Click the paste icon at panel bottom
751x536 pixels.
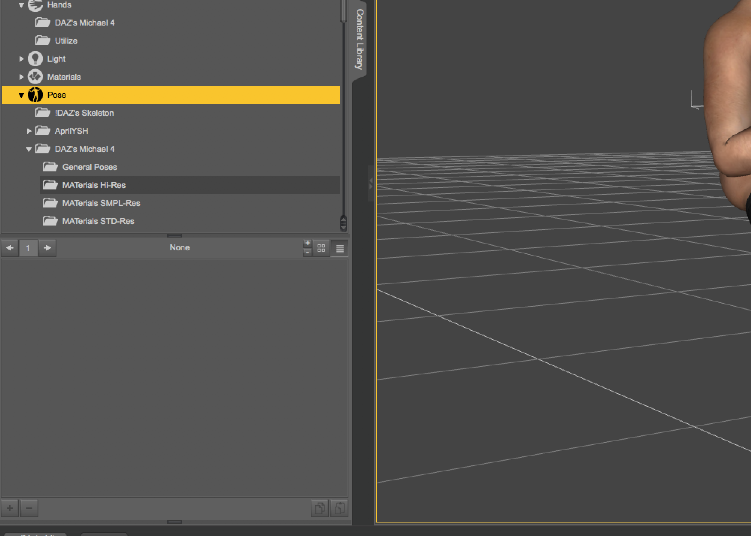(x=339, y=508)
